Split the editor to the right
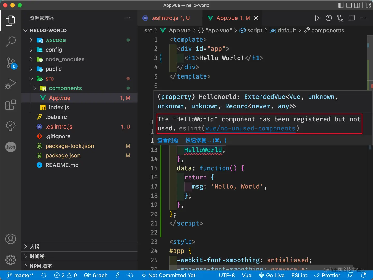The height and width of the screenshot is (280, 373). 352,18
